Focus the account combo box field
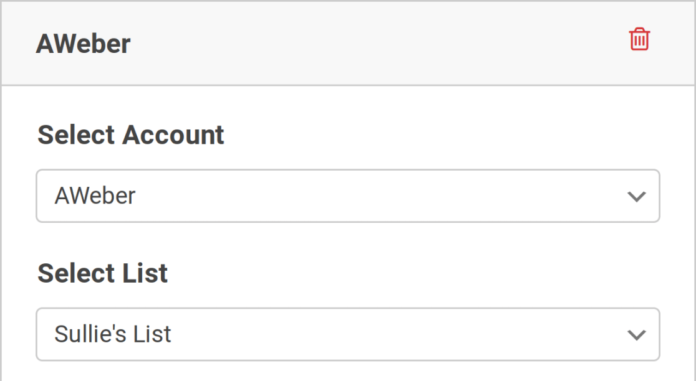 [x=347, y=196]
